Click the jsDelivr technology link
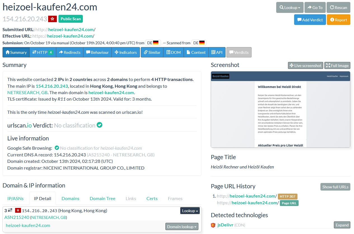 (225, 225)
